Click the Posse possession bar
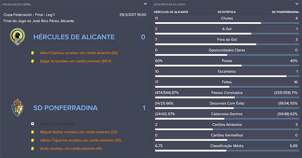Viewport: 302px width, 158px height. coord(226,66)
